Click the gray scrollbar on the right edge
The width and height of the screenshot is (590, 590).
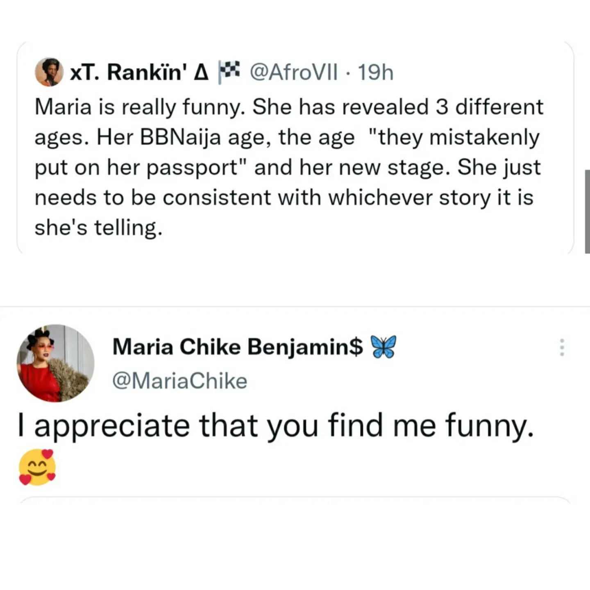pyautogui.click(x=587, y=211)
